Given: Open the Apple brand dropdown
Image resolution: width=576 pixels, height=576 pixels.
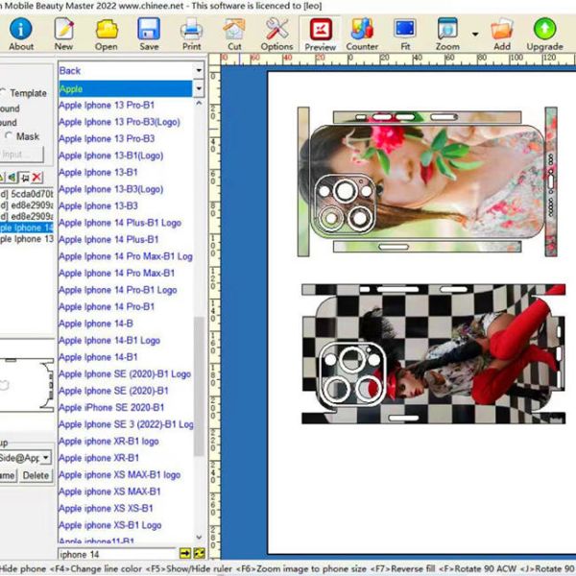Looking at the screenshot, I should pos(199,89).
